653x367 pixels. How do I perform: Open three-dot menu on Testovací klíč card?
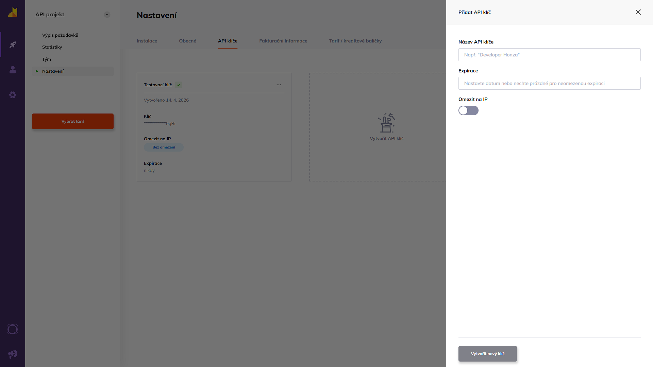coord(279,85)
